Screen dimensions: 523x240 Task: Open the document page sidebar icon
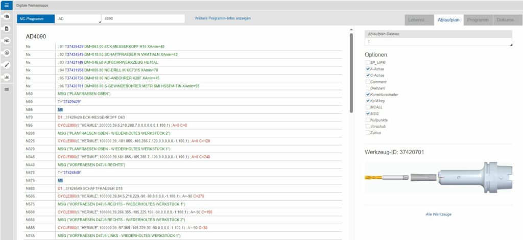pos(7,29)
